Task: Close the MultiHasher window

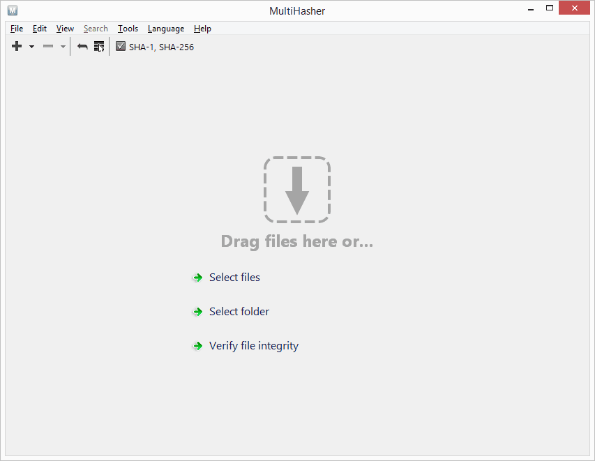Action: 575,8
